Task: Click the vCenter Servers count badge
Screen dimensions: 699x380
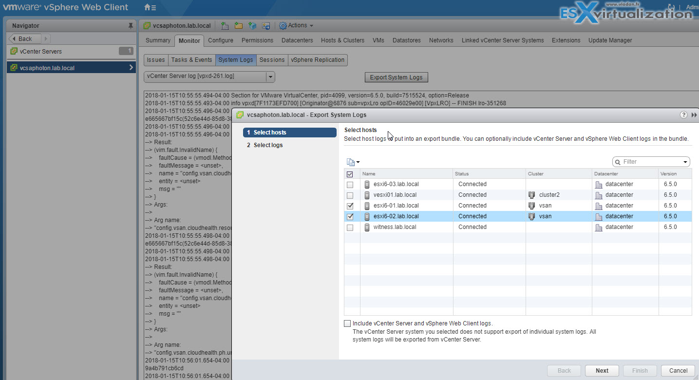Action: (126, 51)
